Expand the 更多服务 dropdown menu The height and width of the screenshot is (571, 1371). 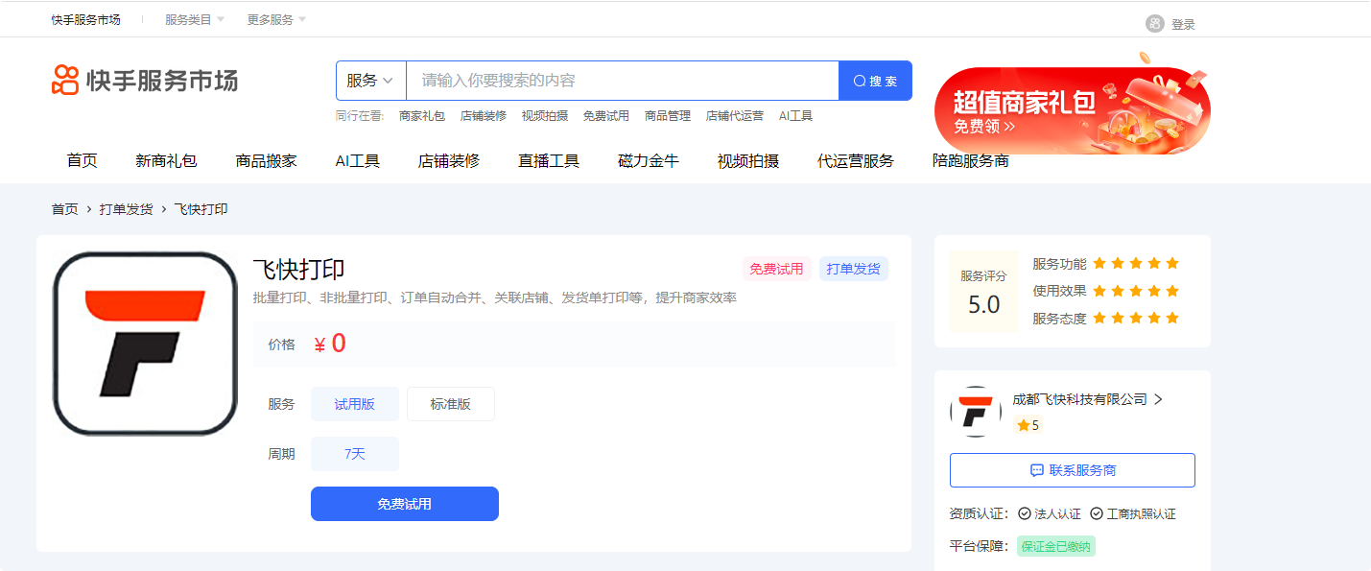pos(276,19)
